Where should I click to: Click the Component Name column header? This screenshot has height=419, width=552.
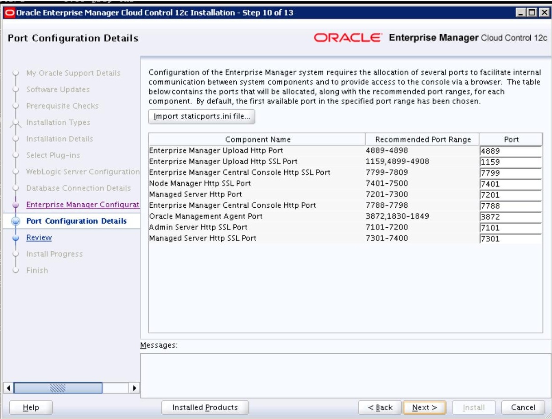pos(257,139)
